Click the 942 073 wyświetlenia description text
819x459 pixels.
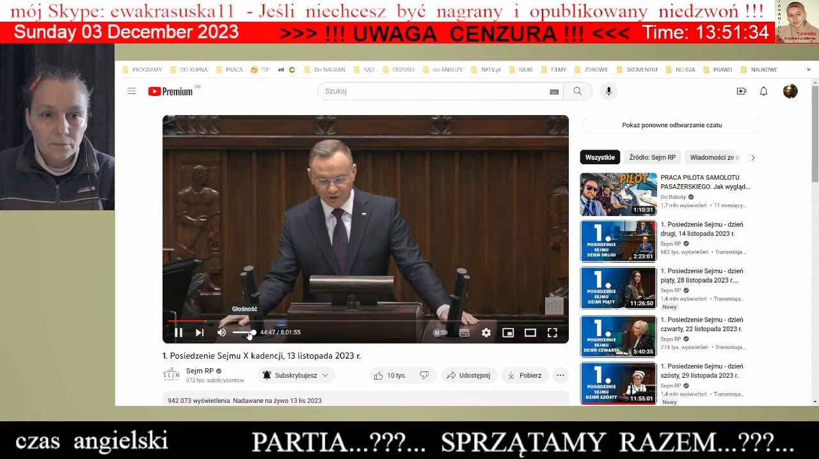(x=244, y=401)
